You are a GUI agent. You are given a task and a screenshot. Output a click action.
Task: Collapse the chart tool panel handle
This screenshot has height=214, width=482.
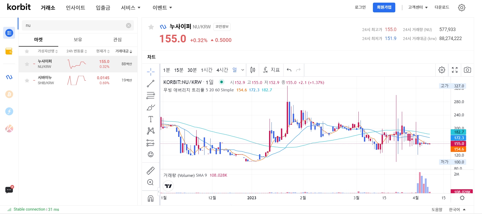[x=159, y=191]
